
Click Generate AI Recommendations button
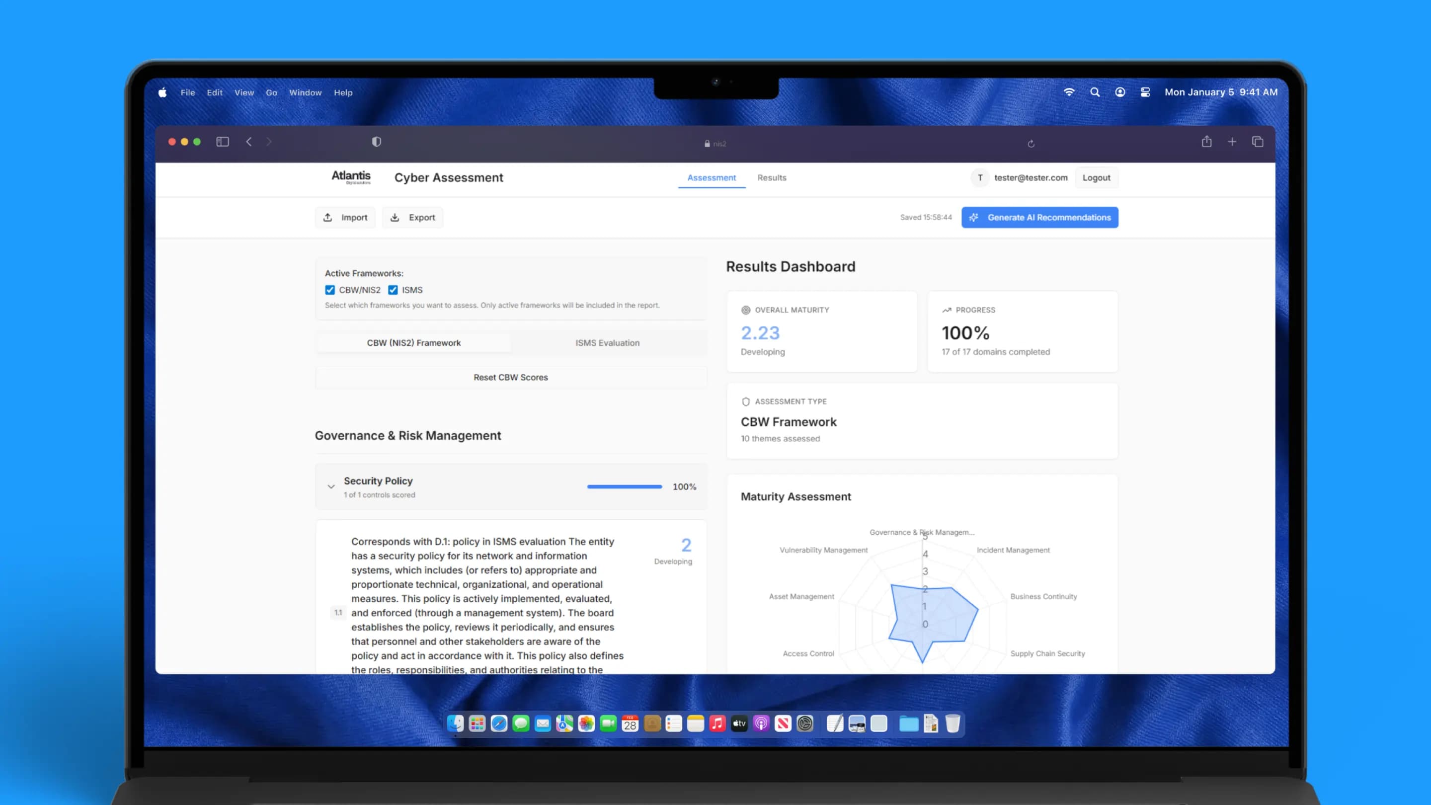pos(1039,217)
